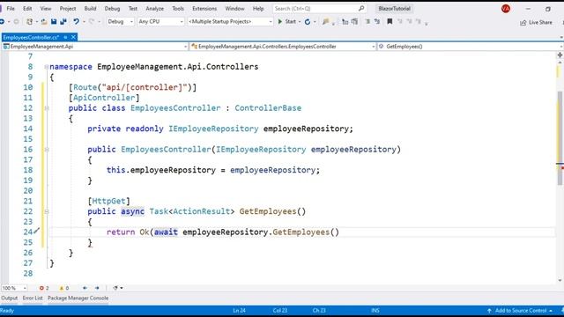Screen dimensions: 564x317
Task: Uncomment the selected lines icon
Action: pyautogui.click(x=377, y=22)
